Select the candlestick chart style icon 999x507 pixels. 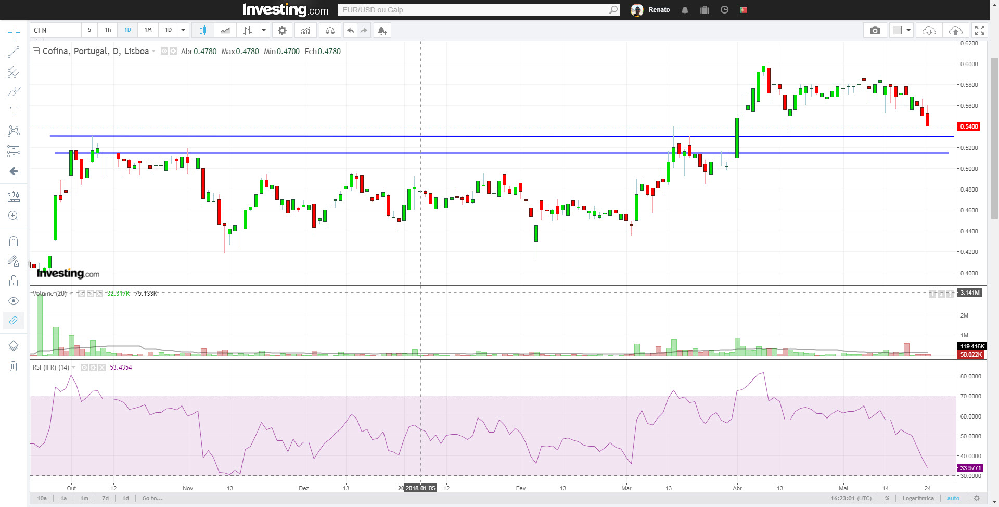pos(202,30)
